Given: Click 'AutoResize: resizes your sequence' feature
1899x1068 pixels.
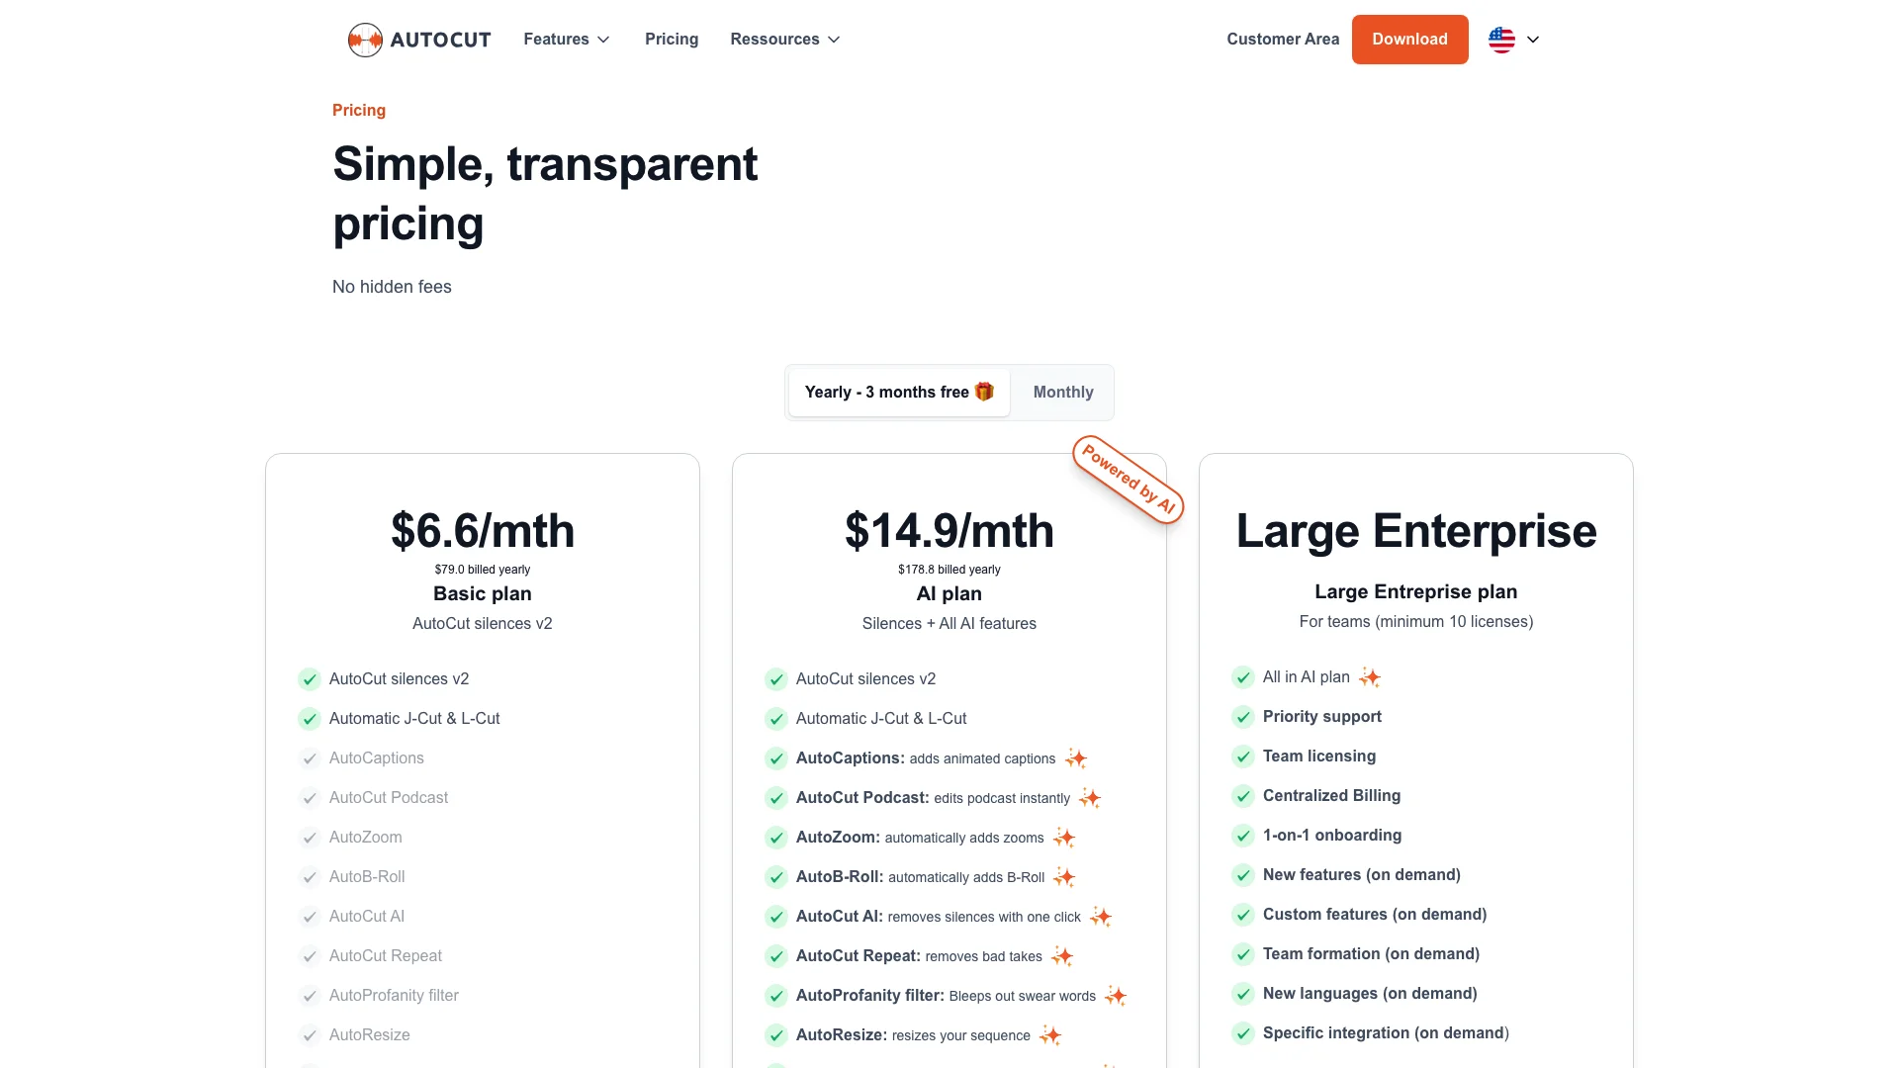Looking at the screenshot, I should [x=913, y=1035].
